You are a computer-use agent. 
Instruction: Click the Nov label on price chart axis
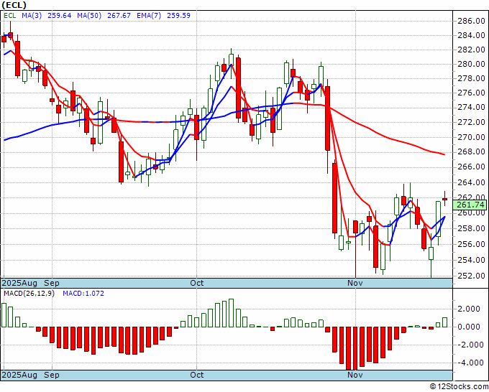click(355, 283)
